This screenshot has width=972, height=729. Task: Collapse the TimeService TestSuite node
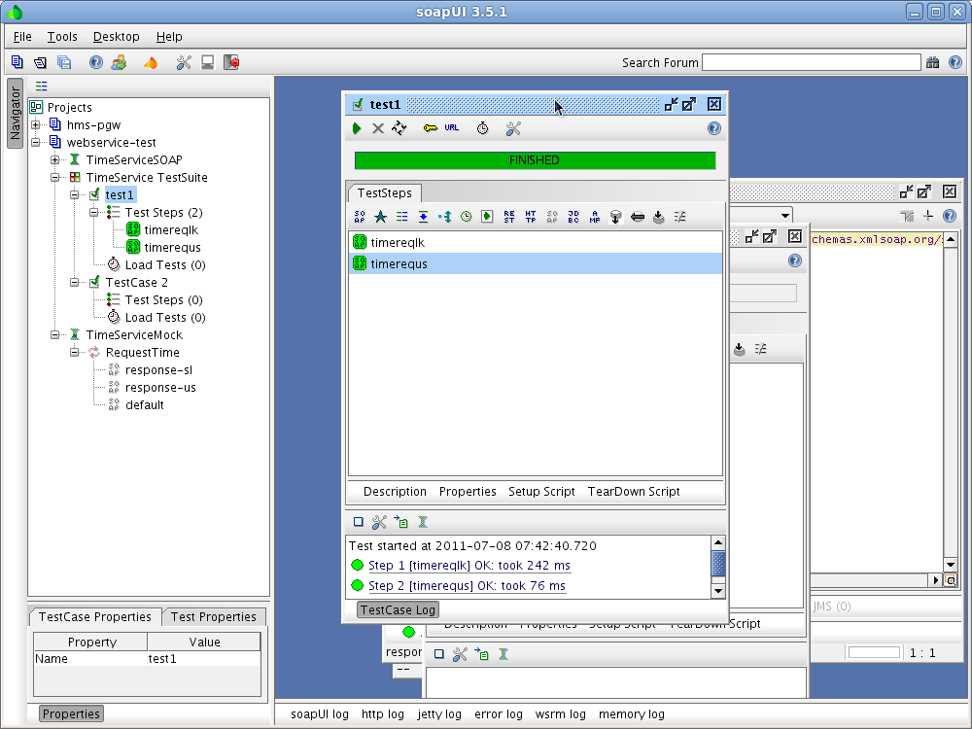point(54,177)
